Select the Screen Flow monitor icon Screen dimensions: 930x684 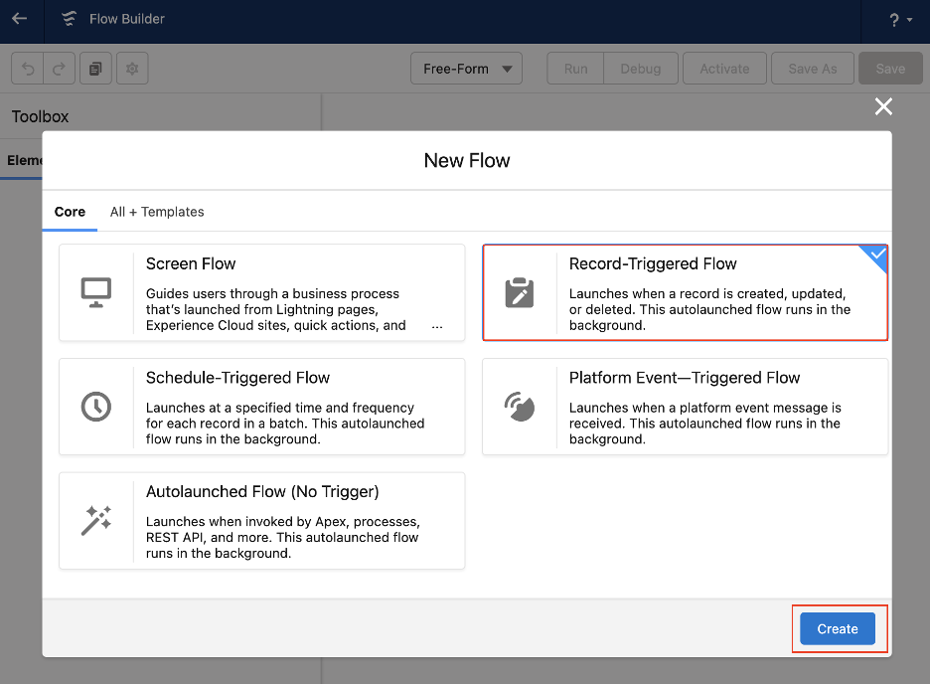tap(96, 291)
